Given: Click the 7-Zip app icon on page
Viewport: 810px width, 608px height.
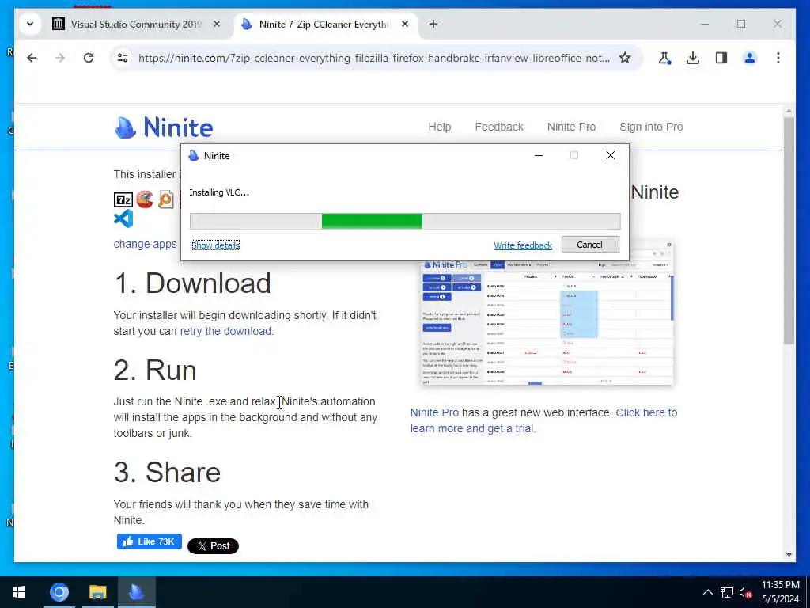Looking at the screenshot, I should pos(123,199).
